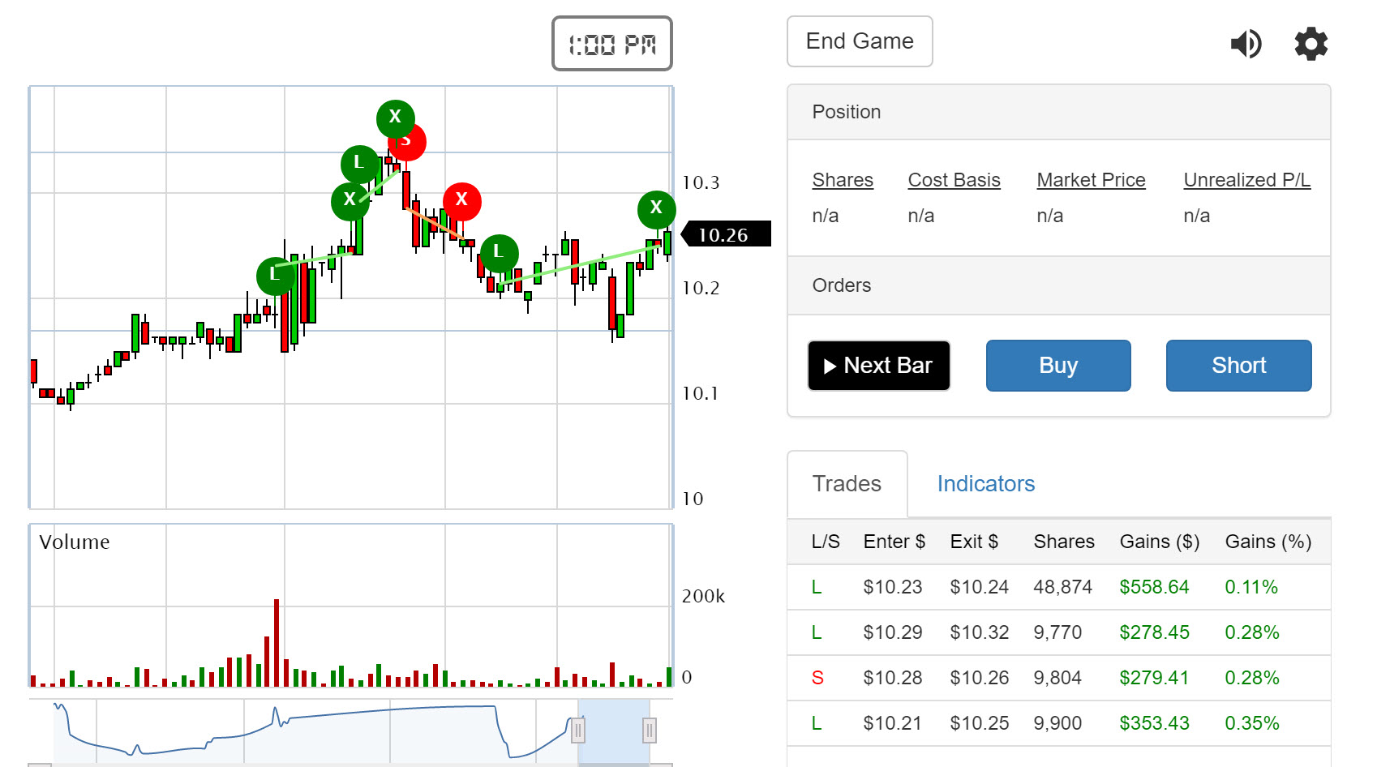Advance the chart with Next Bar
The height and width of the screenshot is (767, 1377).
click(878, 366)
